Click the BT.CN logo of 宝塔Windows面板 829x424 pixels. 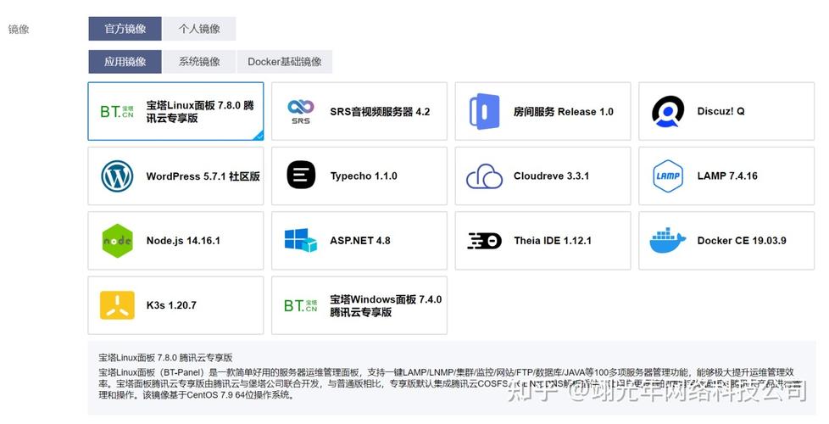click(x=300, y=305)
